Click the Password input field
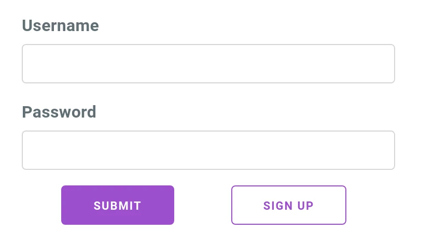 208,150
